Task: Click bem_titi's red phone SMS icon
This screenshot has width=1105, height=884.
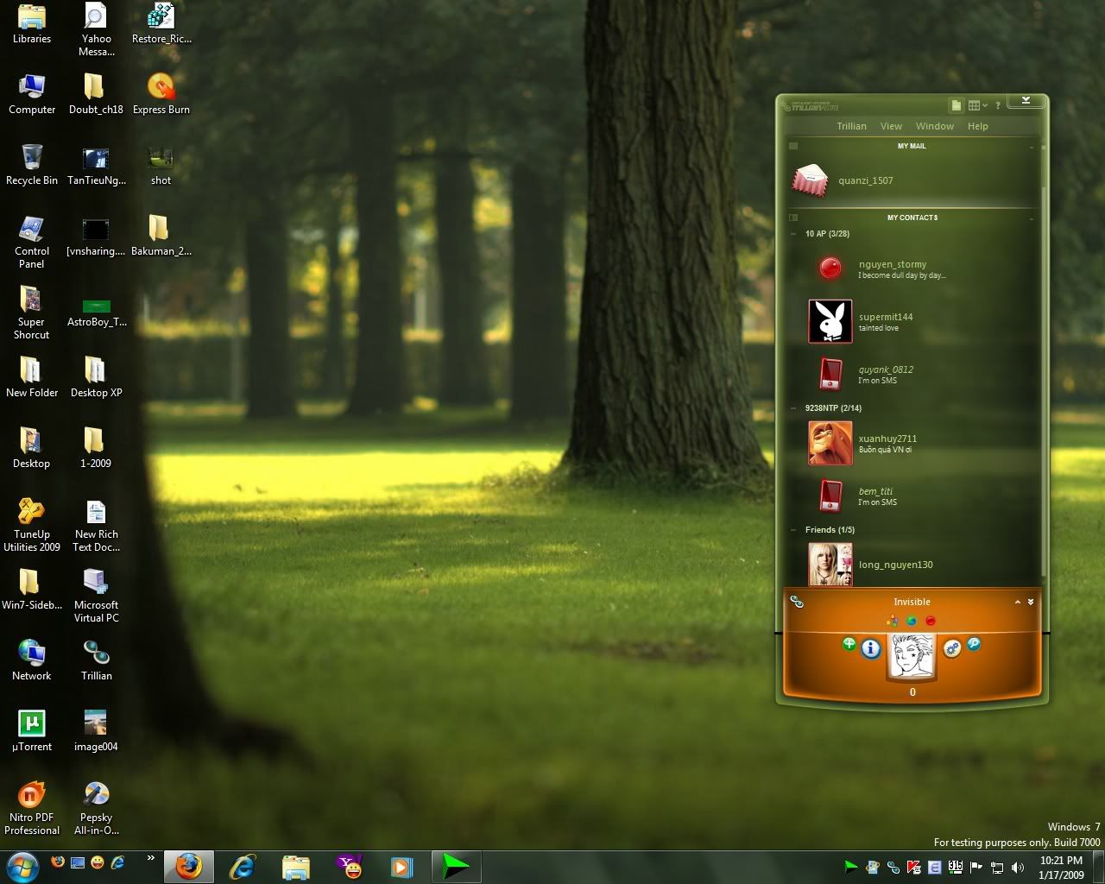Action: coord(830,496)
